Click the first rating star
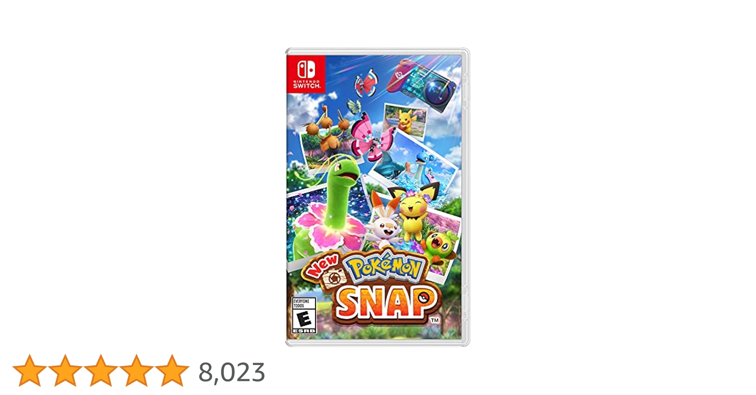Screen dimensions: 756x395 point(30,371)
